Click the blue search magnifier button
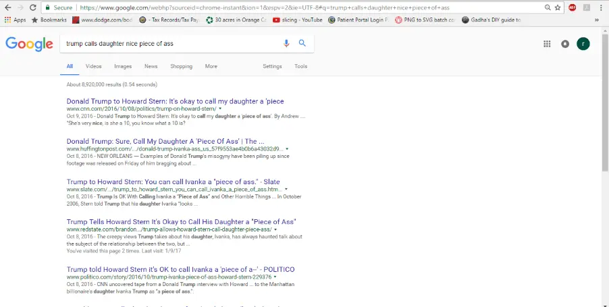The width and height of the screenshot is (609, 307). [x=302, y=43]
